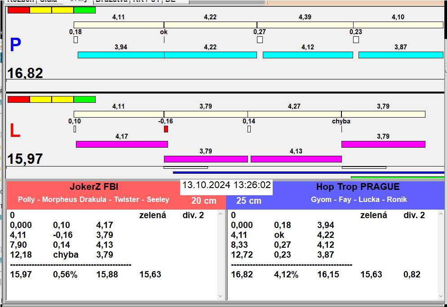Image resolution: width=447 pixels, height=307 pixels.
Task: Click the cream 4,10 segment in lane P
Action: pyautogui.click(x=398, y=25)
